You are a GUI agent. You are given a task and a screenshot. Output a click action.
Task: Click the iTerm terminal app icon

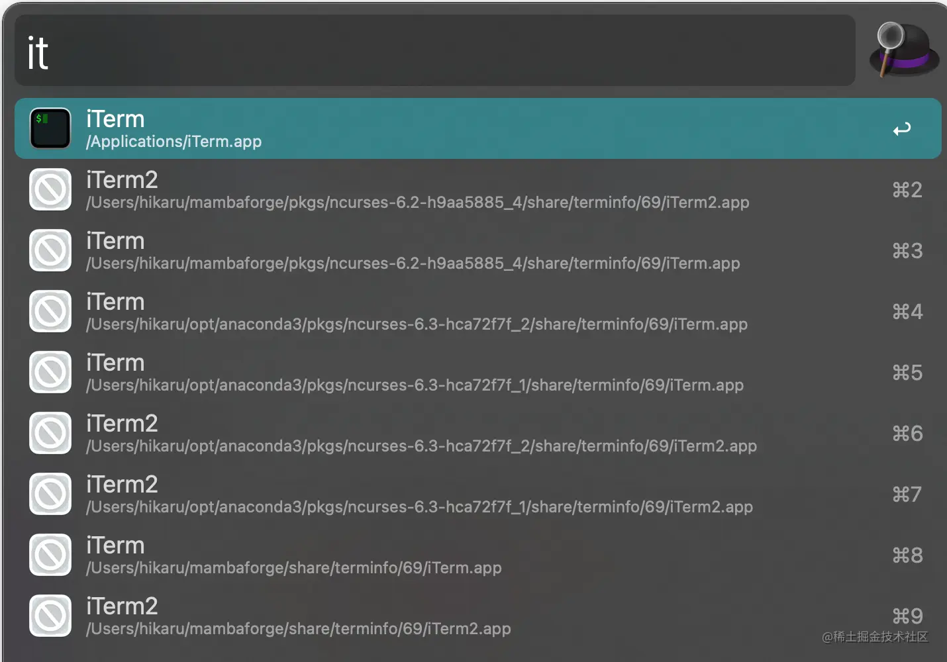50,128
